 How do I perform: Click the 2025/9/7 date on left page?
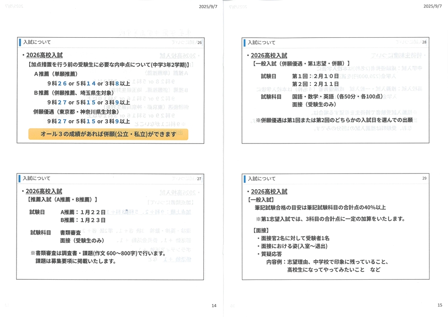(x=208, y=6)
